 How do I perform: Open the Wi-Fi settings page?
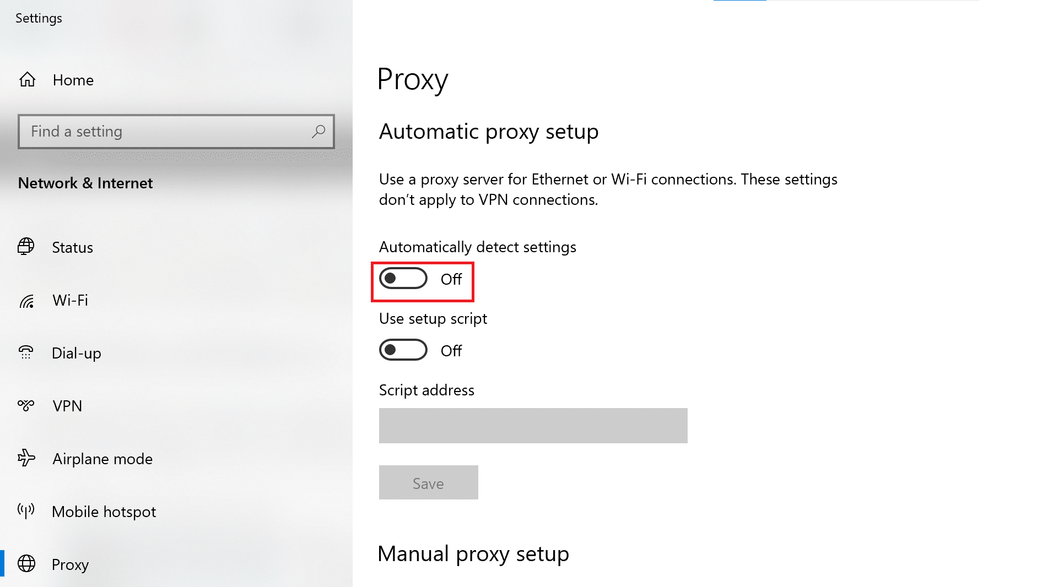[70, 301]
